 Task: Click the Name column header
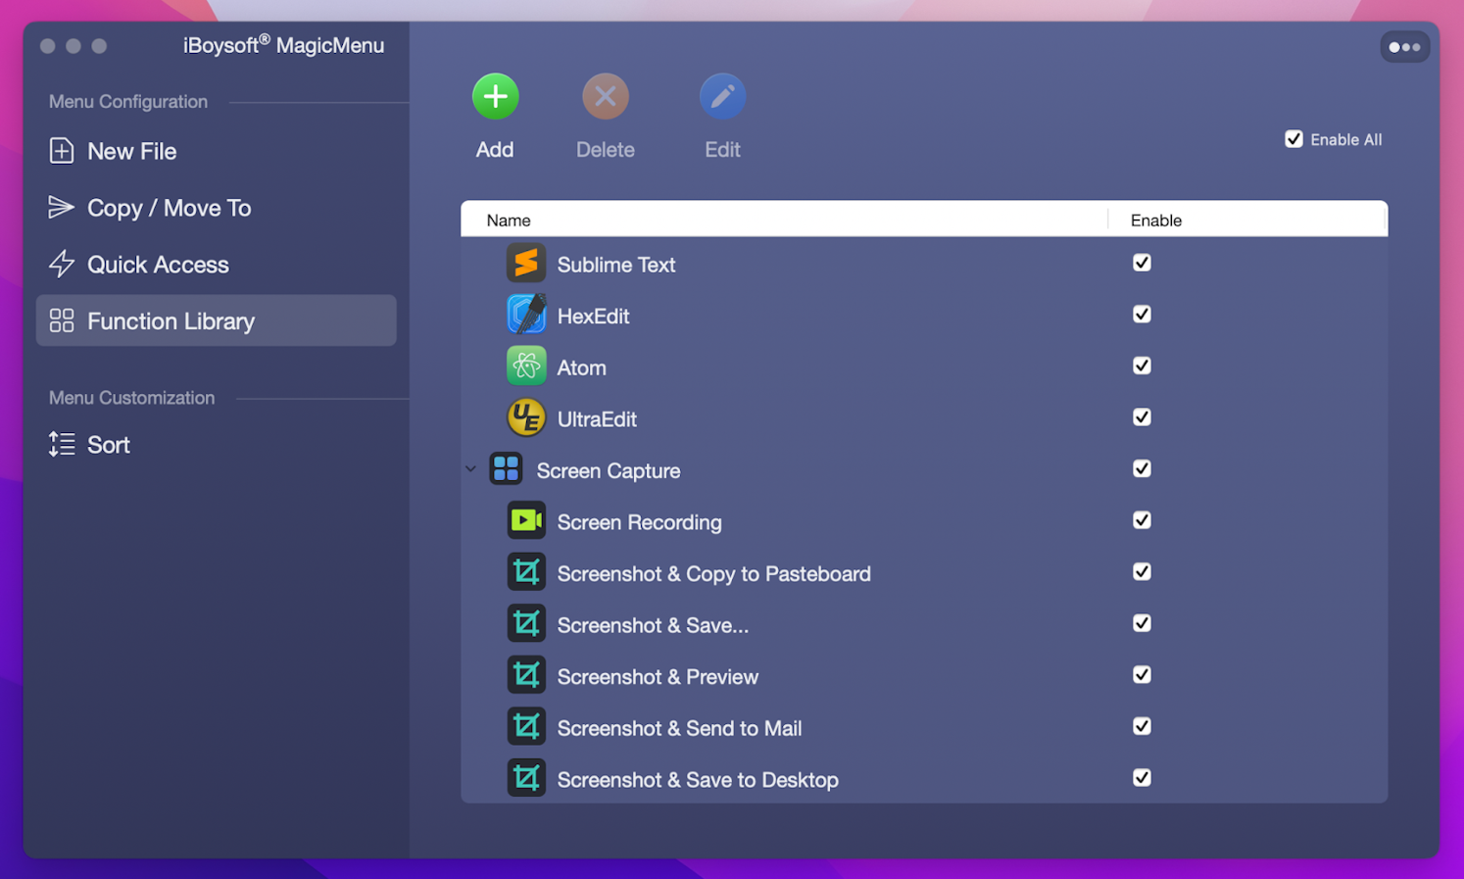508,220
